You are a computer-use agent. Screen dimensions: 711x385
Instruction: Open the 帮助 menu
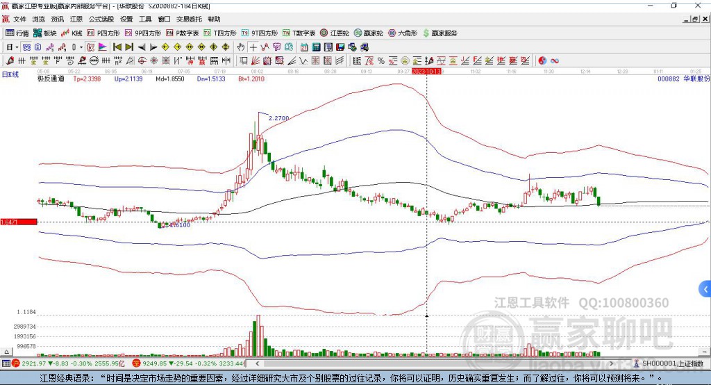214,19
